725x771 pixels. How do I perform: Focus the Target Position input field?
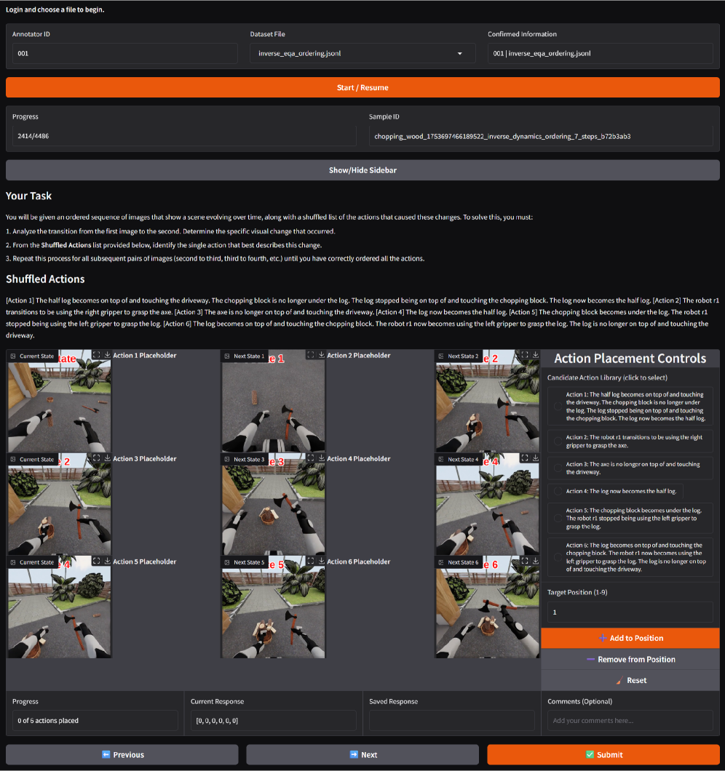[x=630, y=612]
